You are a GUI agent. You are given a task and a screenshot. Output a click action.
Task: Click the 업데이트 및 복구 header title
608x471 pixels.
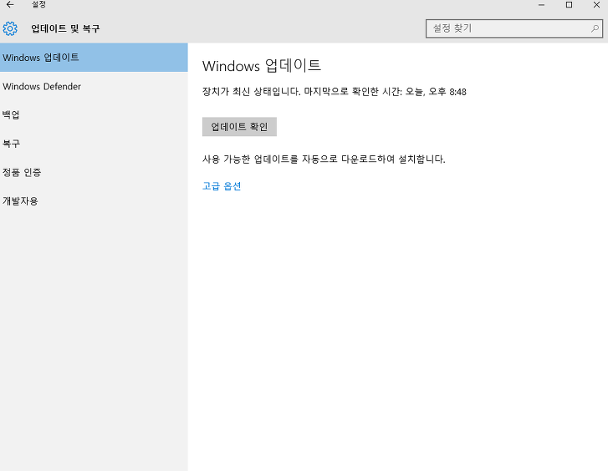click(65, 28)
